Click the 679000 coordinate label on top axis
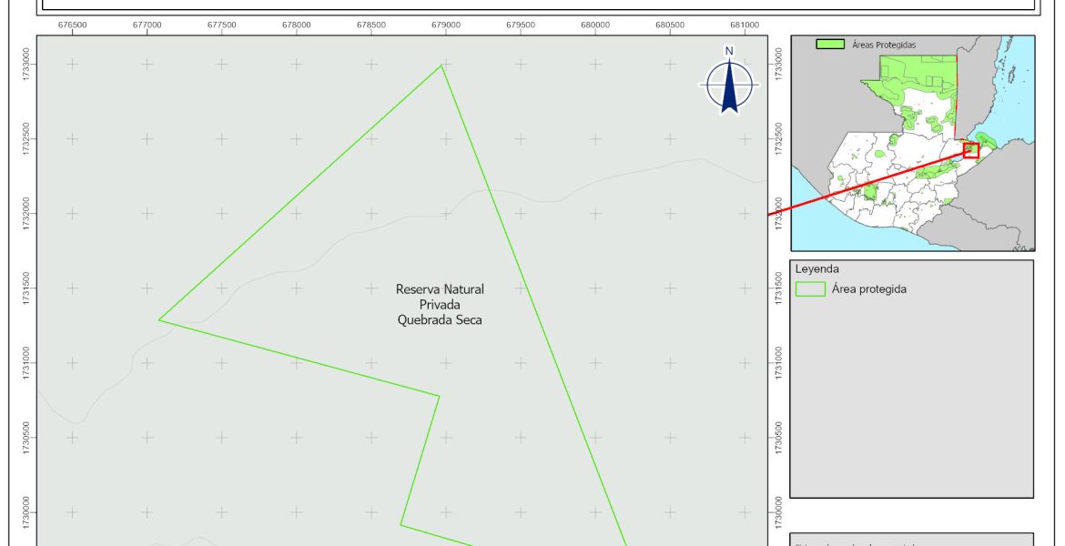Image resolution: width=1065 pixels, height=546 pixels. coord(445,24)
